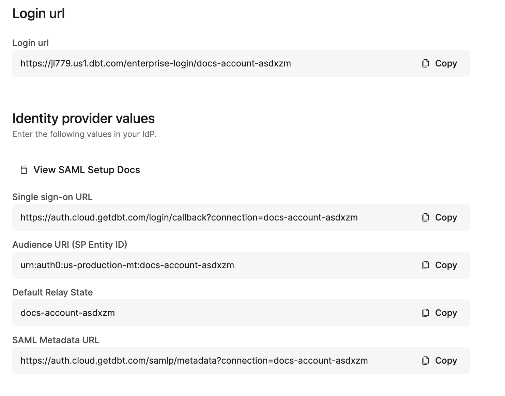The image size is (505, 396).
Task: Click the copy icon for Default Relay State
Action: [425, 313]
